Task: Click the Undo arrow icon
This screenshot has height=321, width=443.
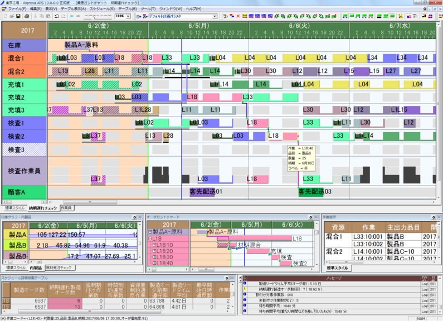Action: pyautogui.click(x=57, y=16)
